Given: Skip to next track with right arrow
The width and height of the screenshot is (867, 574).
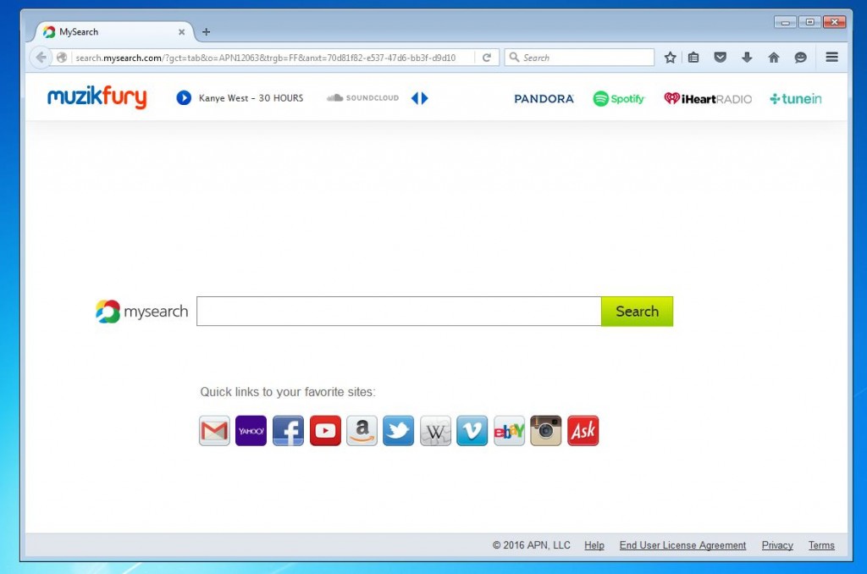Looking at the screenshot, I should click(425, 98).
